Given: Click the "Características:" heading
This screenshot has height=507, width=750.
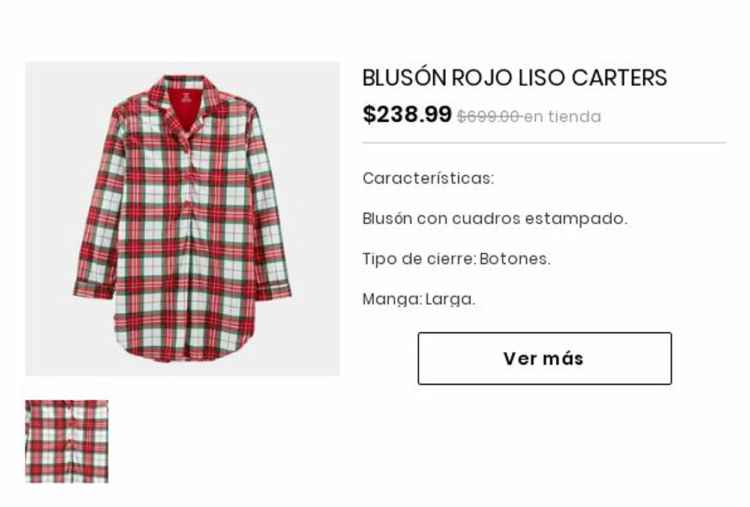Looking at the screenshot, I should (x=428, y=178).
